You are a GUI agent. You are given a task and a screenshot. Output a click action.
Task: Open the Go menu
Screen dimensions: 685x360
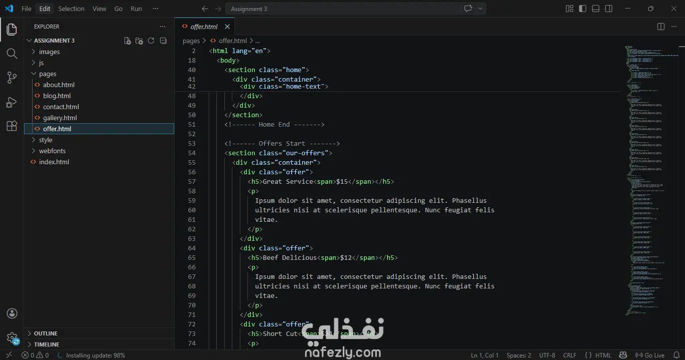click(x=118, y=9)
